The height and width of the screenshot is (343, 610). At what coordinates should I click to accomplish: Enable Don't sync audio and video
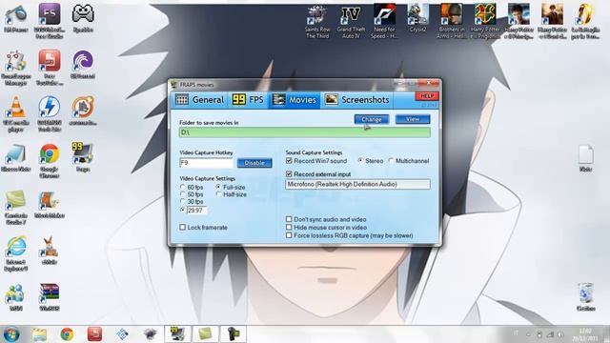click(x=289, y=219)
